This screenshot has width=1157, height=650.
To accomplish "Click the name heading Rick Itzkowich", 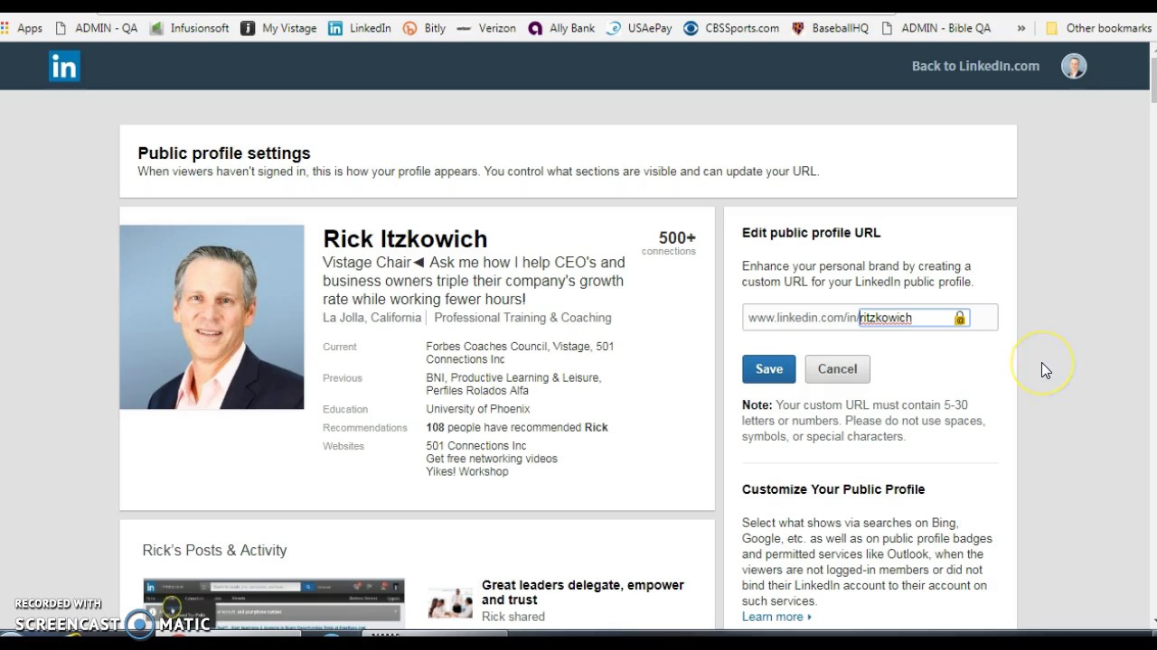I will (405, 239).
